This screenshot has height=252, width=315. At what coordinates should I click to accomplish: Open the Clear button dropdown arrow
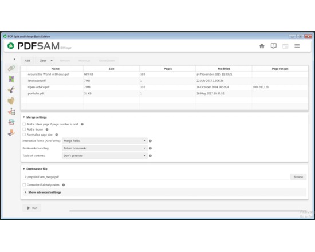pyautogui.click(x=52, y=61)
